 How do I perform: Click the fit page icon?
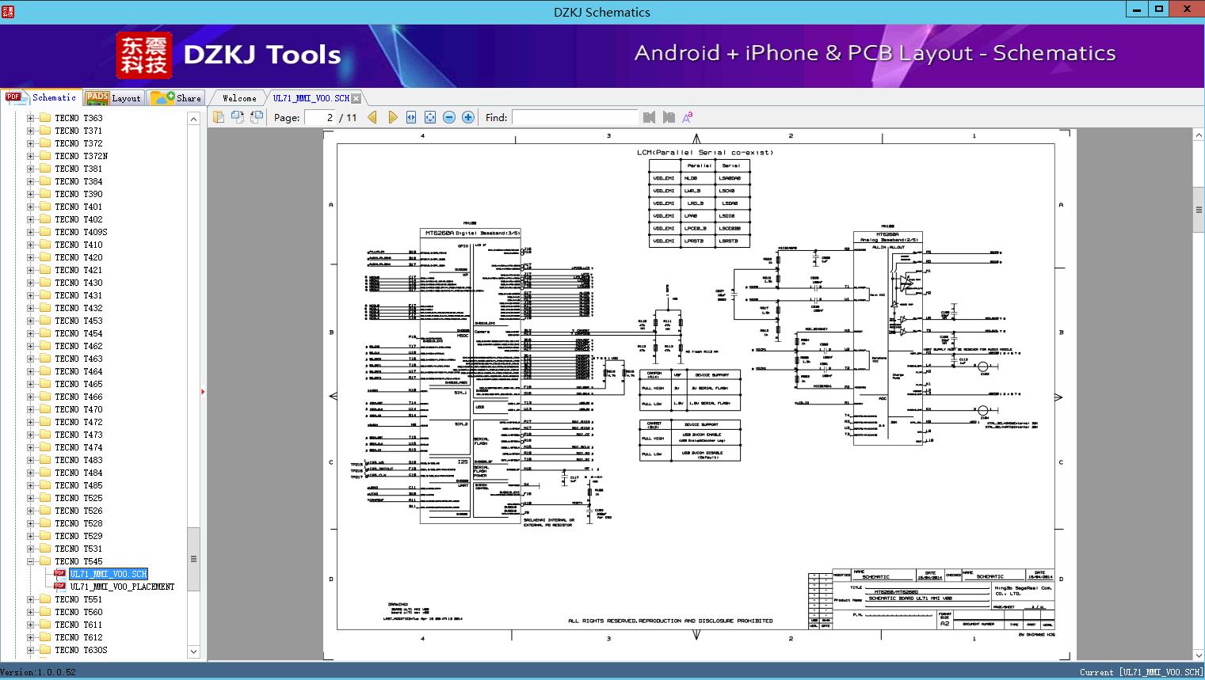tap(430, 117)
